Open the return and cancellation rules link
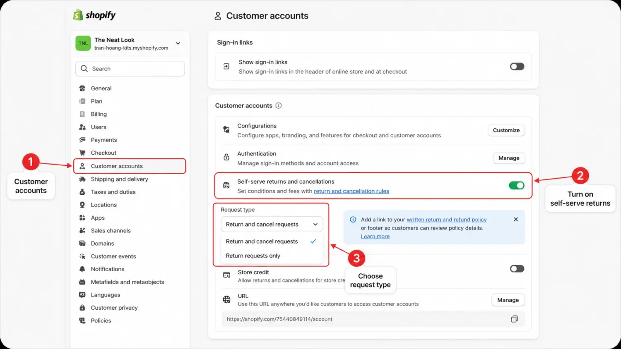 [351, 191]
